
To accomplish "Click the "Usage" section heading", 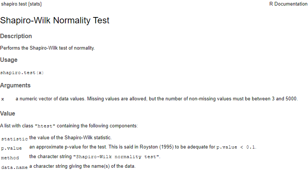I will coord(9,60).
